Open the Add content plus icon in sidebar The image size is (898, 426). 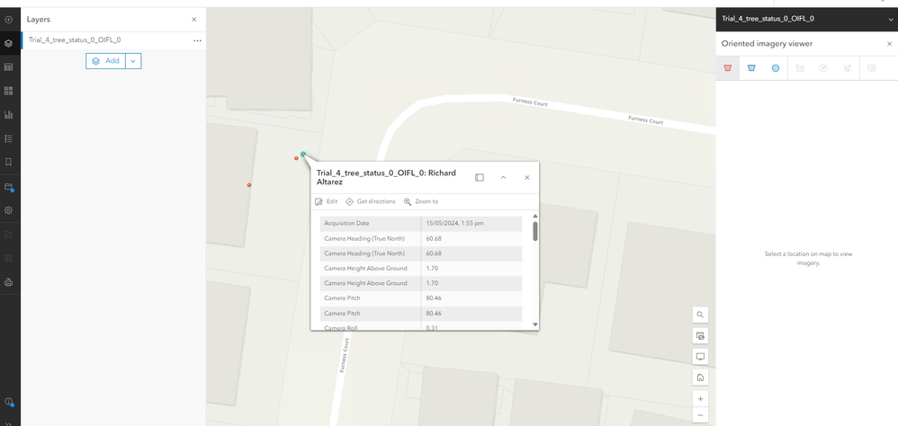point(9,20)
